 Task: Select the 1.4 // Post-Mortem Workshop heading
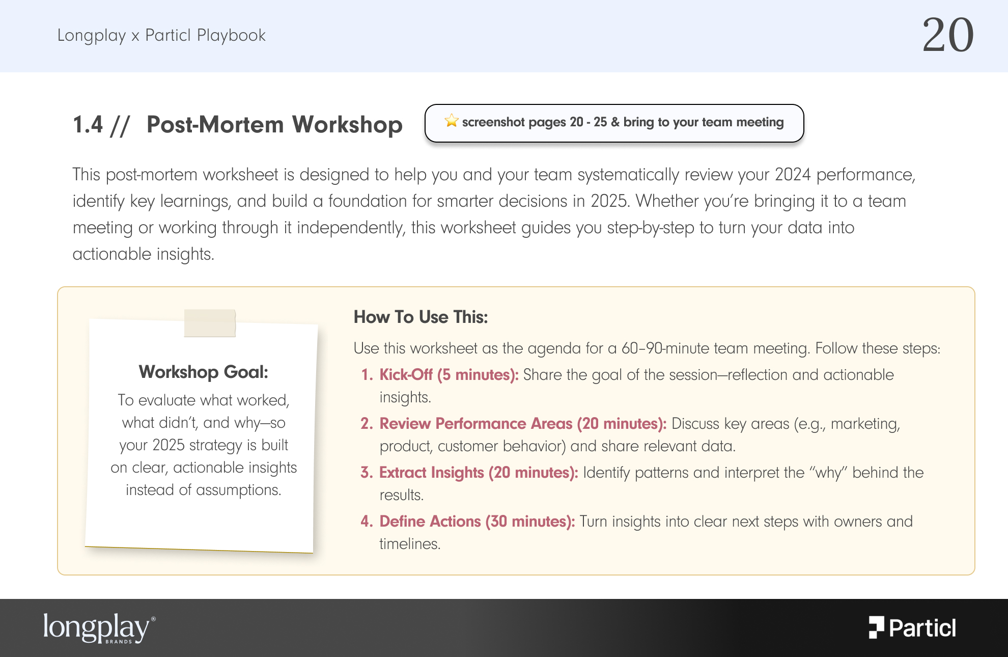click(237, 125)
